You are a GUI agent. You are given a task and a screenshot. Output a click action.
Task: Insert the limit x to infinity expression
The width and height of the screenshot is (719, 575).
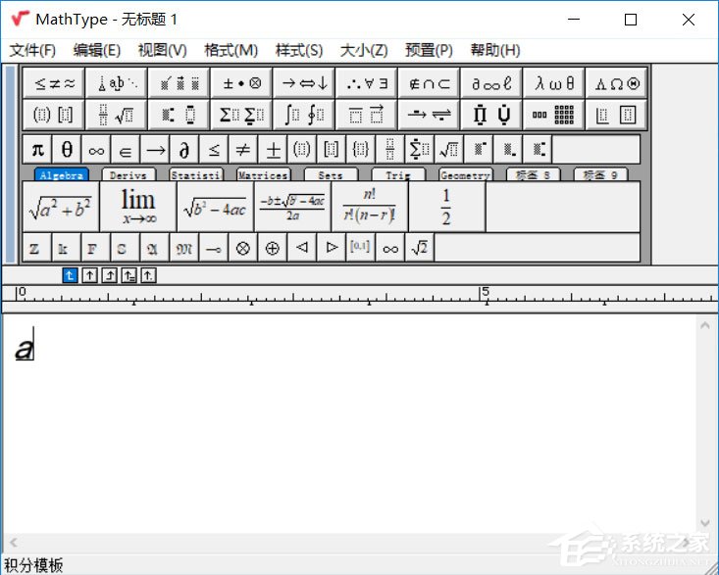tap(138, 207)
